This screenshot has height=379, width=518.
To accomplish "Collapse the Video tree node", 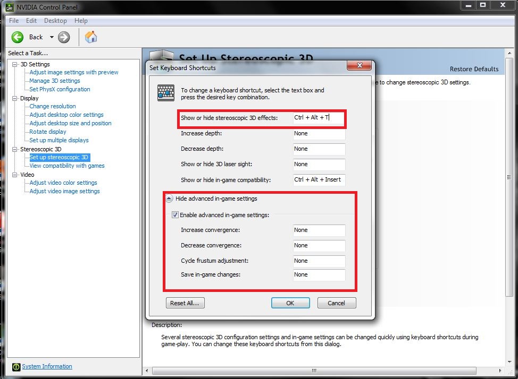I will [14, 175].
